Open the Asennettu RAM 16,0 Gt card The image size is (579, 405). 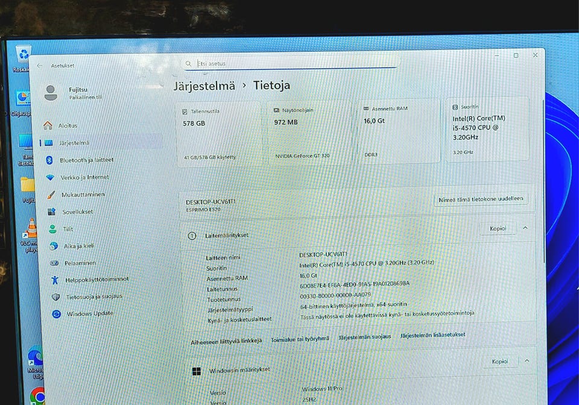pos(399,131)
